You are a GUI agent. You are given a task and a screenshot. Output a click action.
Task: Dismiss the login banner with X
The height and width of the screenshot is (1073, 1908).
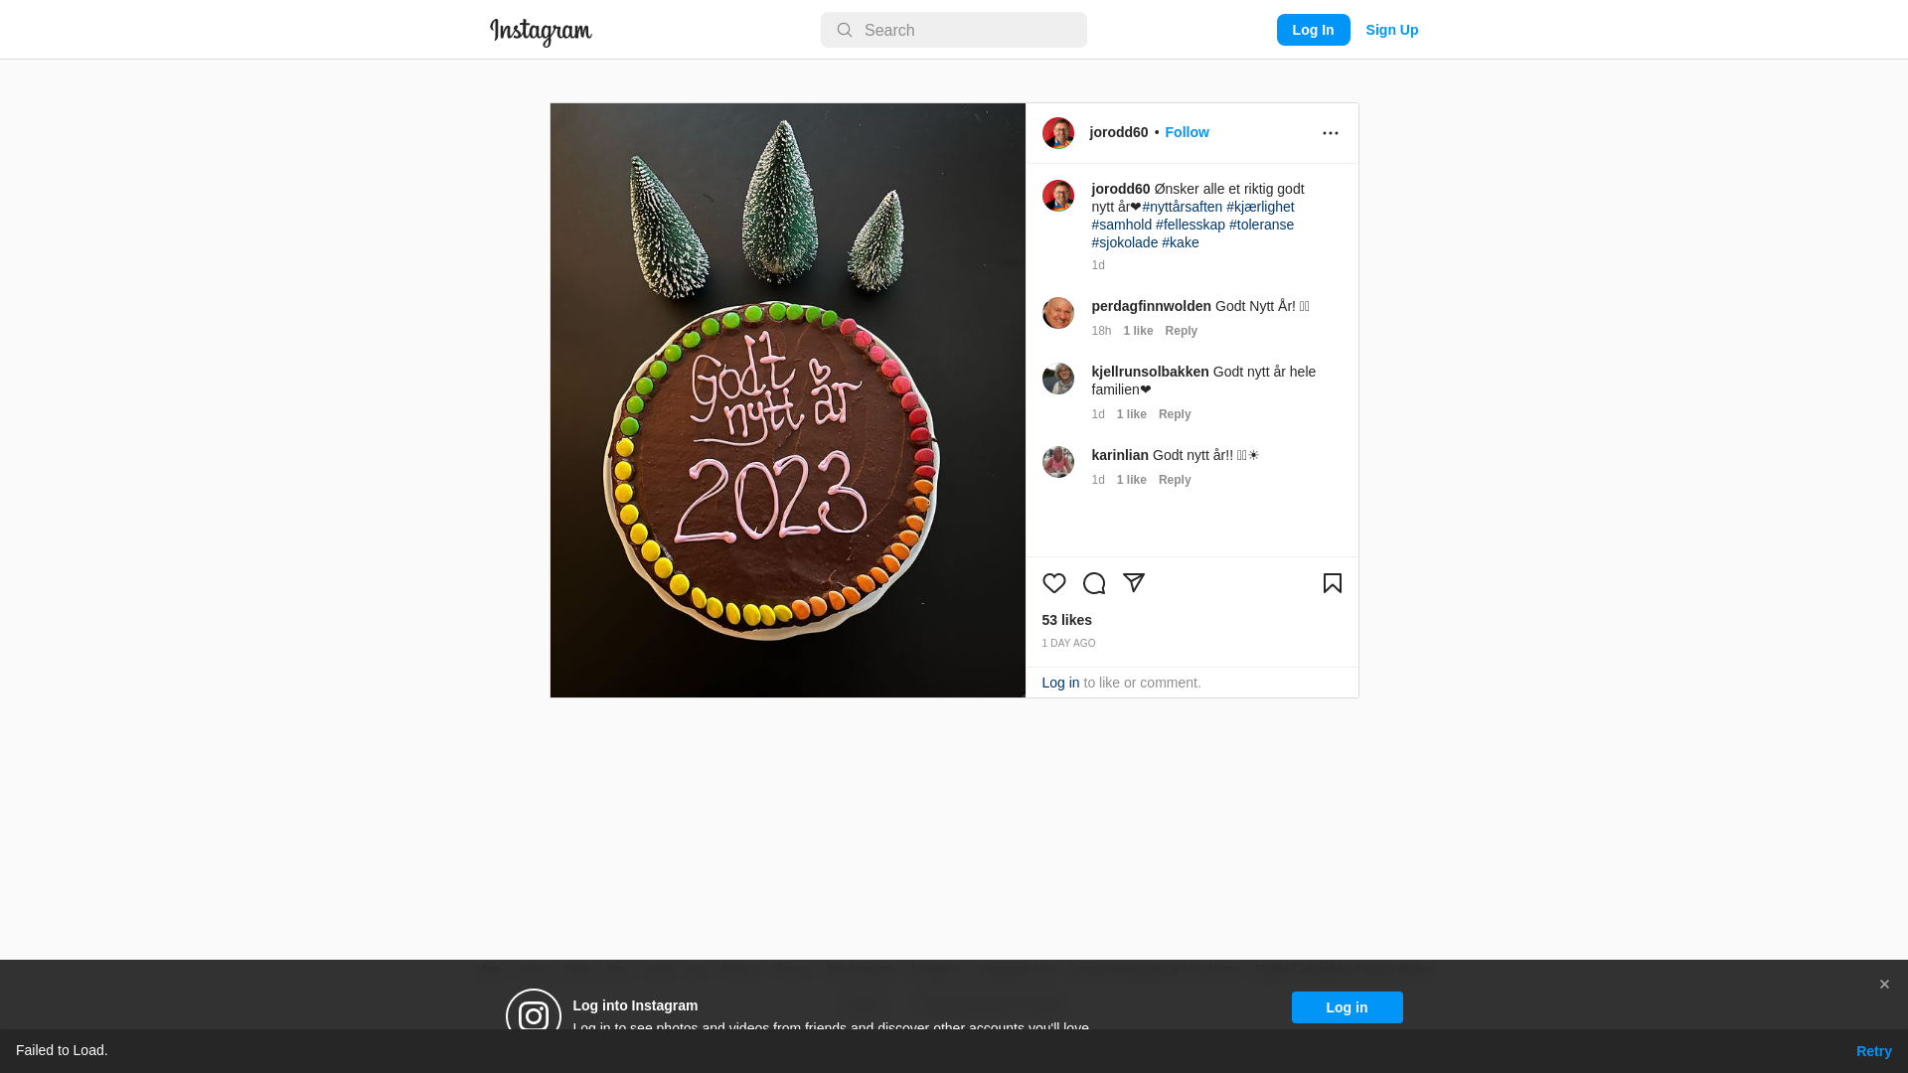tap(1883, 985)
